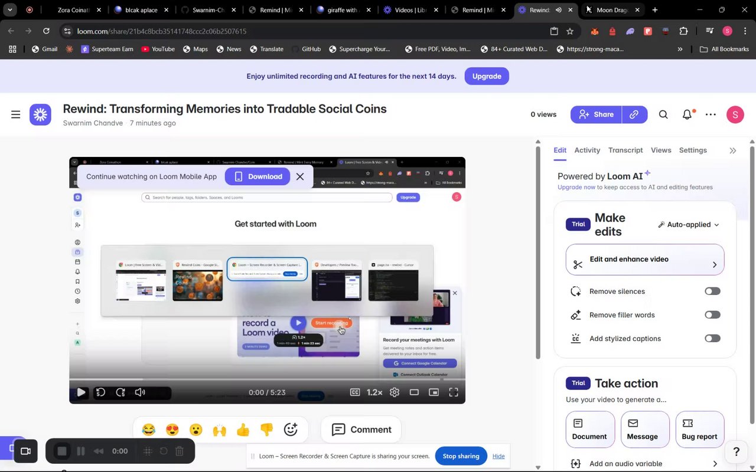Open the GitHub bookmark
756x472 pixels.
click(x=306, y=49)
